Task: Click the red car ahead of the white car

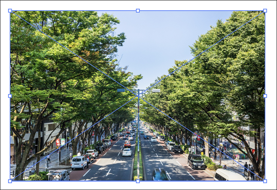Action: [x=128, y=144]
